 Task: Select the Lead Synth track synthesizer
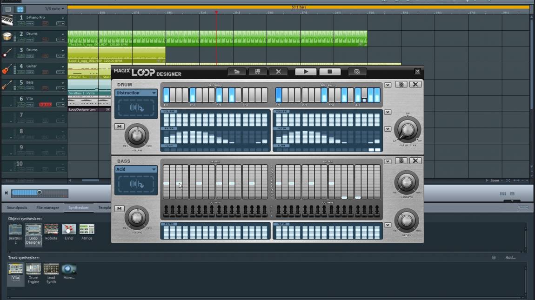(51, 273)
